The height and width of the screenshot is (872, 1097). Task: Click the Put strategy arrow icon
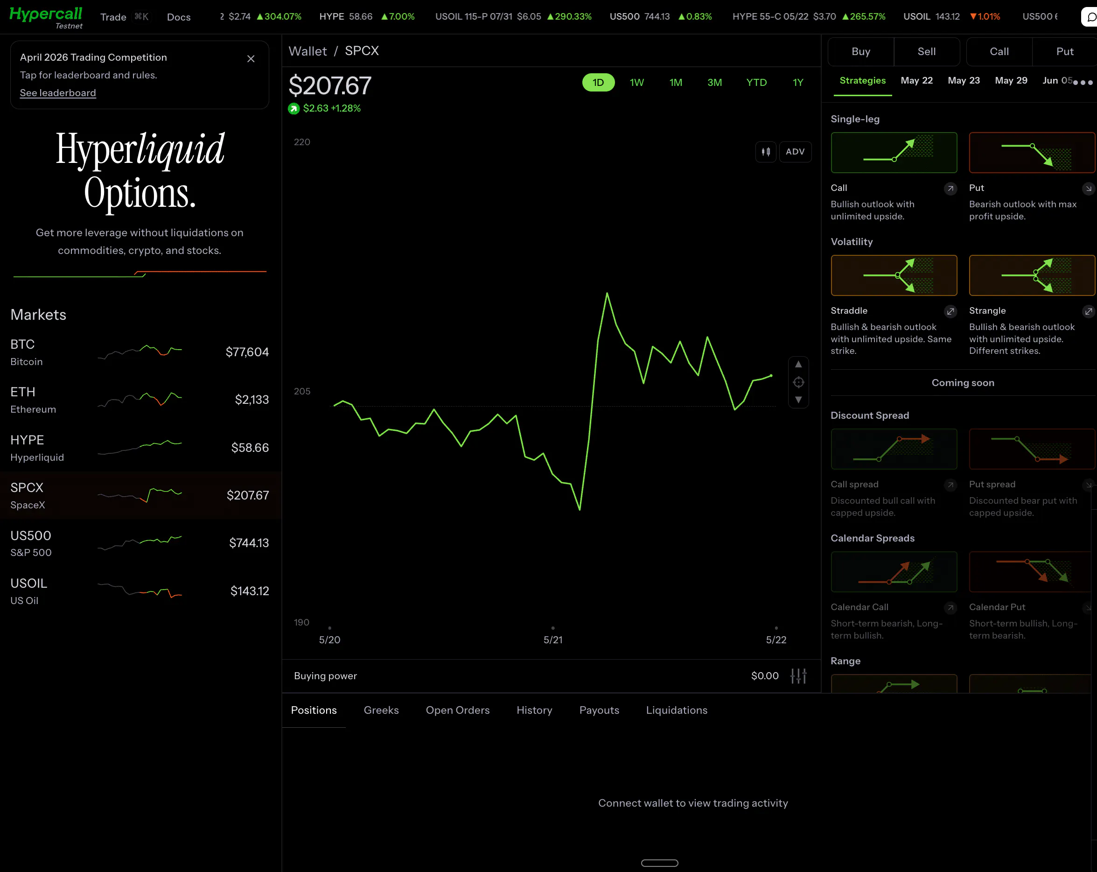(x=1088, y=188)
